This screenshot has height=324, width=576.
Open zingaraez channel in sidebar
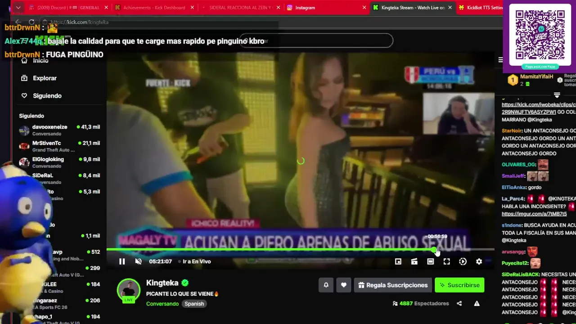point(59,304)
